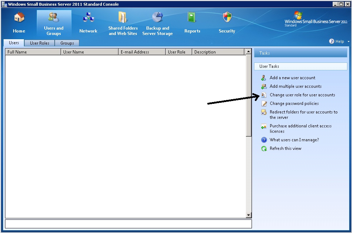The width and height of the screenshot is (352, 233).
Task: Open the Reports section icon
Action: click(192, 17)
